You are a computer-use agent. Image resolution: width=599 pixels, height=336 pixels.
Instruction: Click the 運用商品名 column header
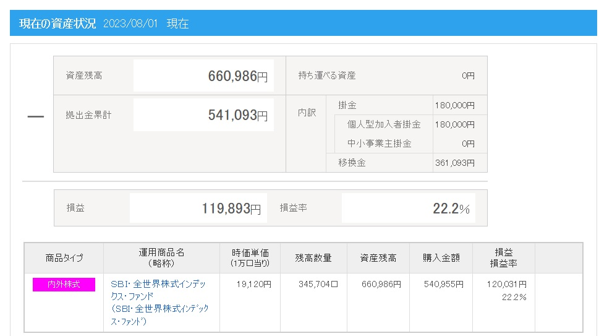pyautogui.click(x=161, y=258)
